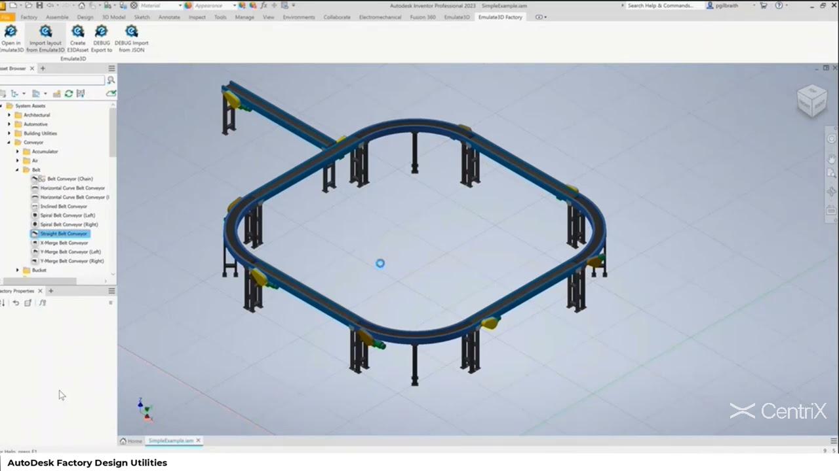Switch to the Assemble ribbon tab

click(57, 17)
